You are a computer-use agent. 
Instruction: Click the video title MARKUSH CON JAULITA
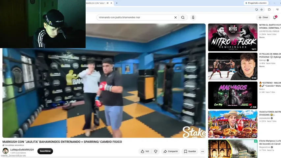[x=62, y=142]
